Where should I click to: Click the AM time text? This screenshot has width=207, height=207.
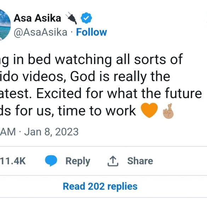click(8, 132)
